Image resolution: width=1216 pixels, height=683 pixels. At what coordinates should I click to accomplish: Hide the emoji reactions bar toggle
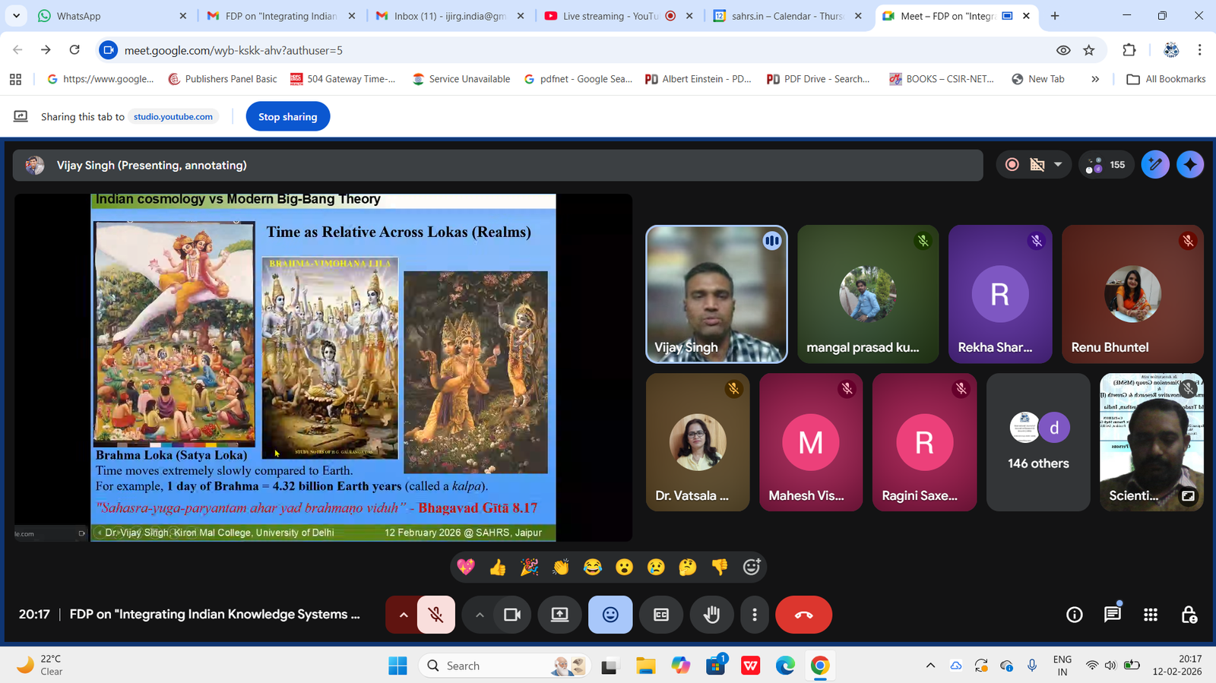610,615
